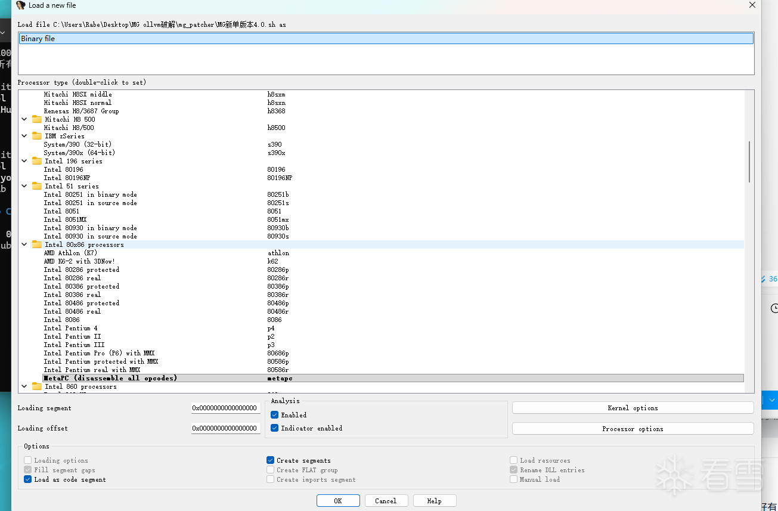Click the processor list vertical scrollbar
The height and width of the screenshot is (511, 778).
pyautogui.click(x=749, y=162)
